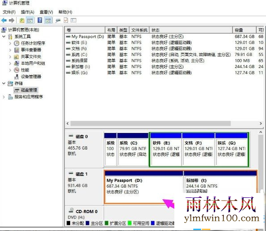Toggle the show/hide action pane icon
Screen dimensions: 266x231
(x=48, y=21)
